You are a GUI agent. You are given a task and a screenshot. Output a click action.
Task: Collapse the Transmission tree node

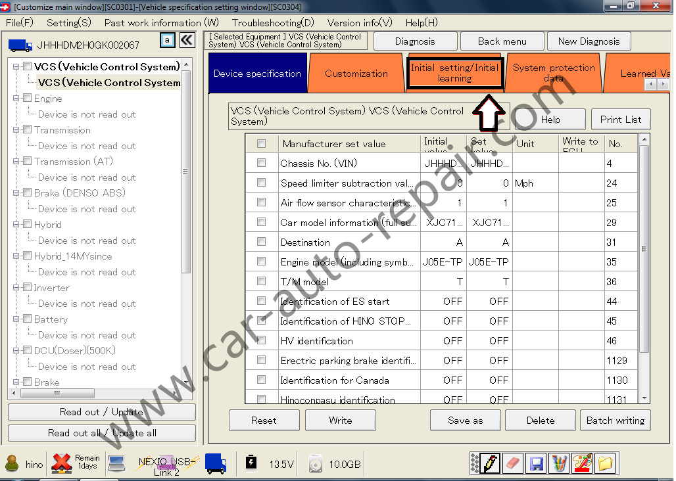point(16,129)
